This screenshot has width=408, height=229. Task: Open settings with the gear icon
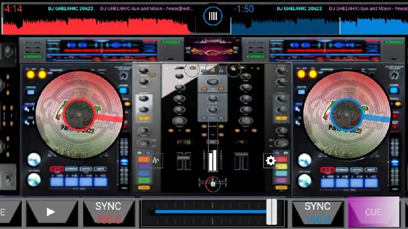click(270, 161)
